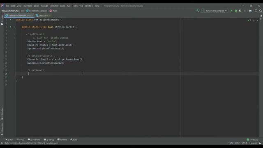Open the Analyze menu
This screenshot has height=148, width=263.
(44, 6)
